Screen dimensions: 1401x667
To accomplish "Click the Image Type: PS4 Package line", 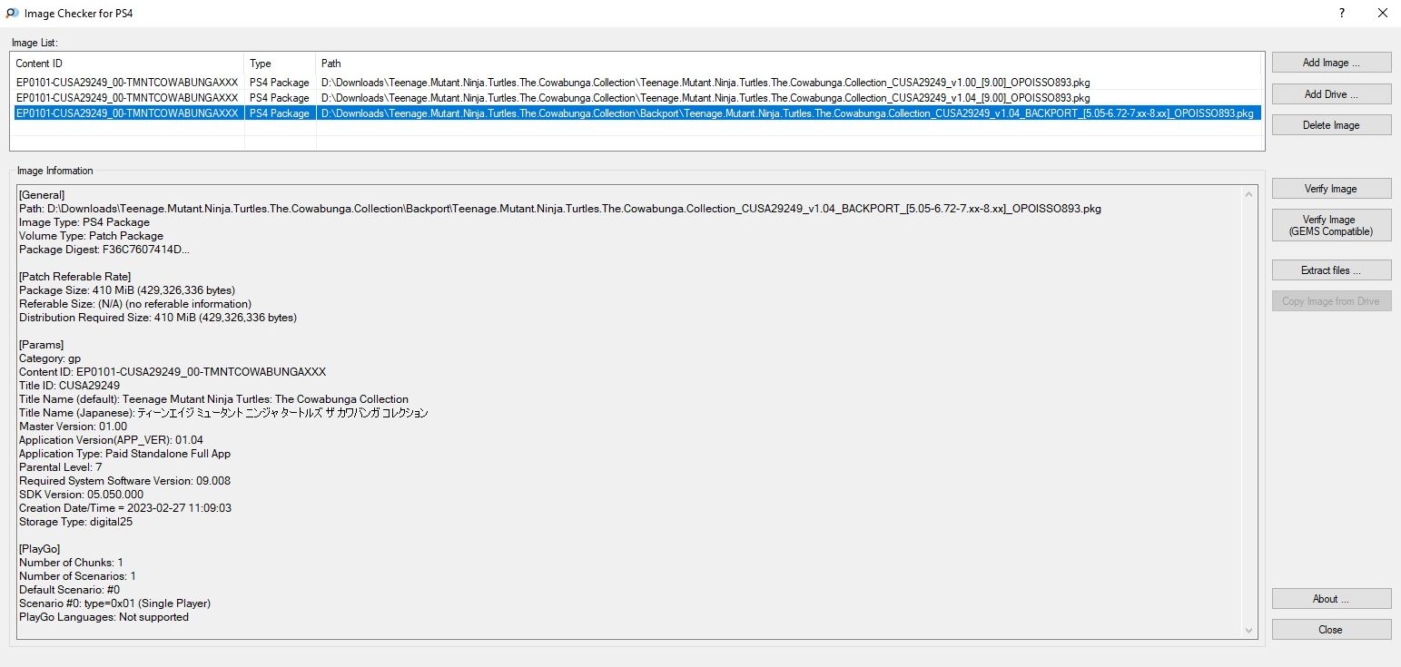I will [x=84, y=221].
